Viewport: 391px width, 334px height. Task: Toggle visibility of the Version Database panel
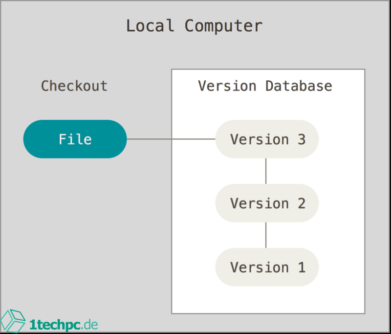coord(265,86)
